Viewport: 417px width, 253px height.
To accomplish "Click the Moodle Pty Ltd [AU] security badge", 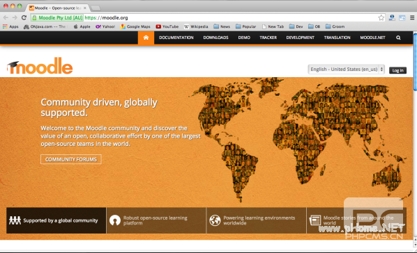I will (57, 18).
